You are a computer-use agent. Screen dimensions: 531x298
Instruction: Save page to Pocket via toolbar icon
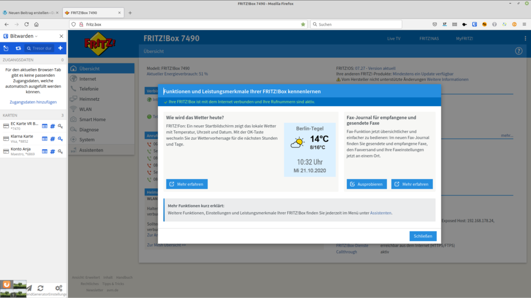(x=435, y=24)
